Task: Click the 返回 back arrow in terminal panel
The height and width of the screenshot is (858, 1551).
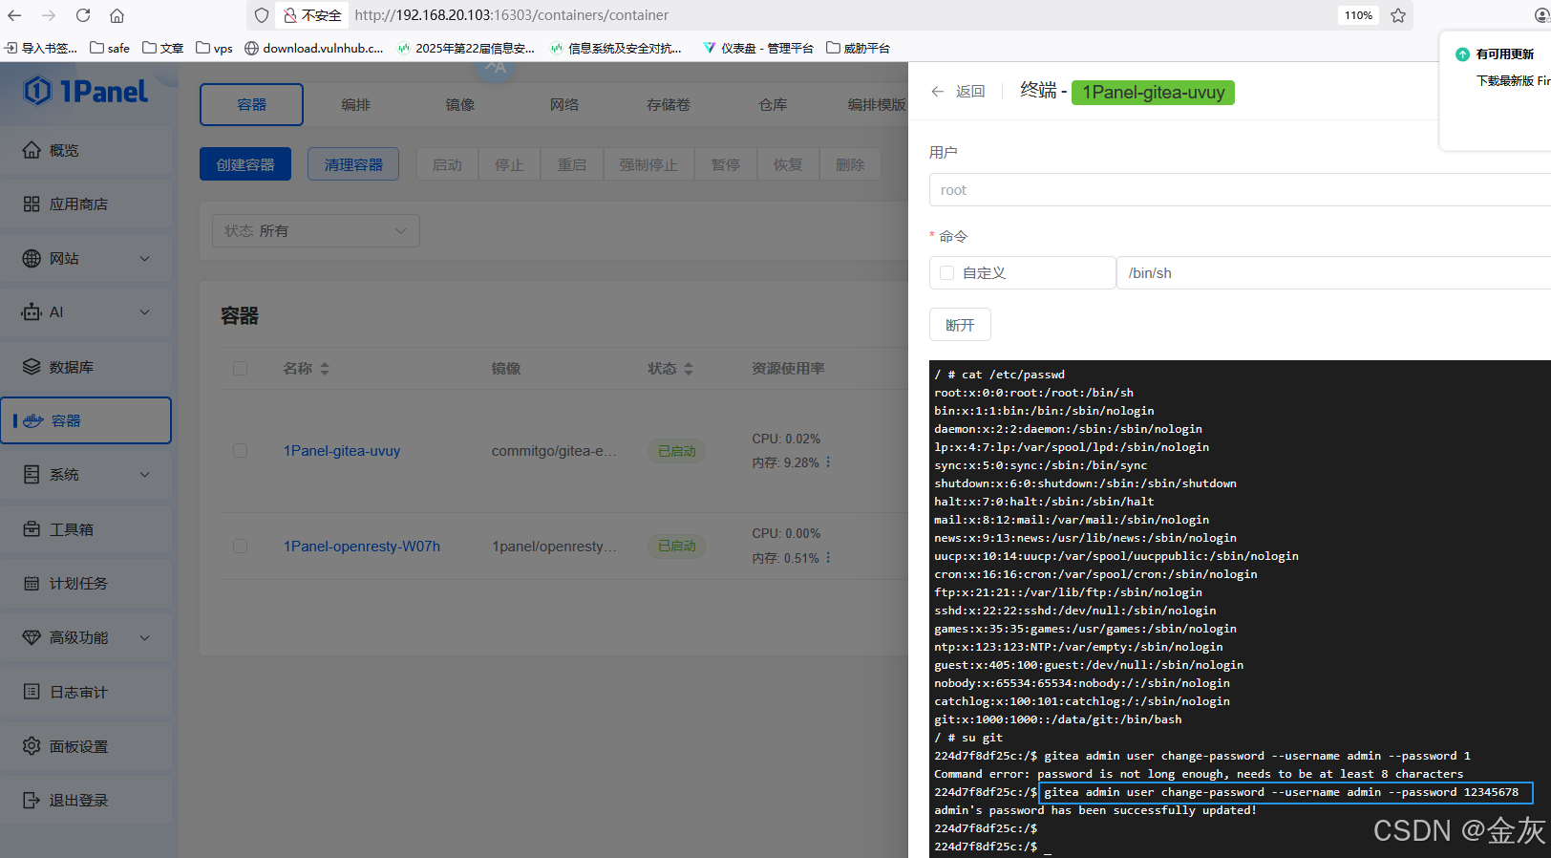Action: point(938,92)
